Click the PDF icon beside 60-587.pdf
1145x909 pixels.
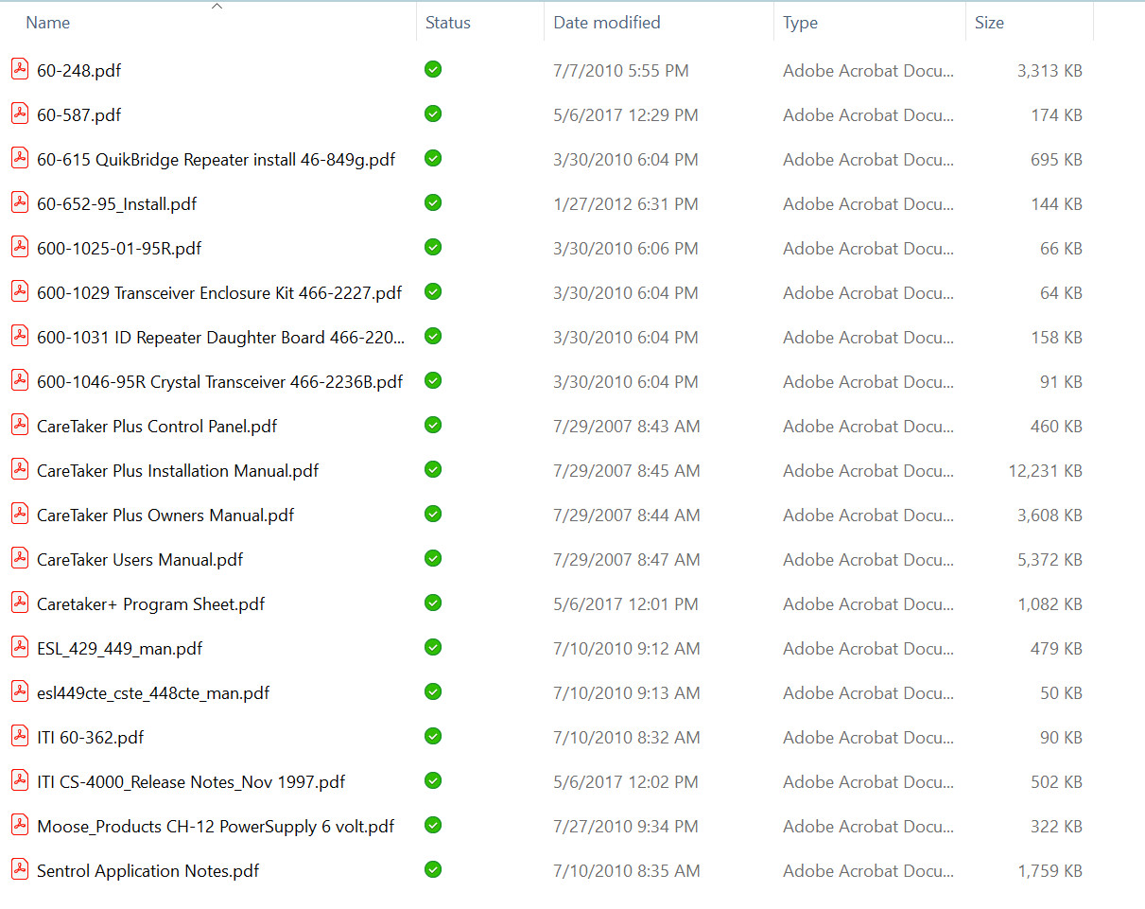20,114
